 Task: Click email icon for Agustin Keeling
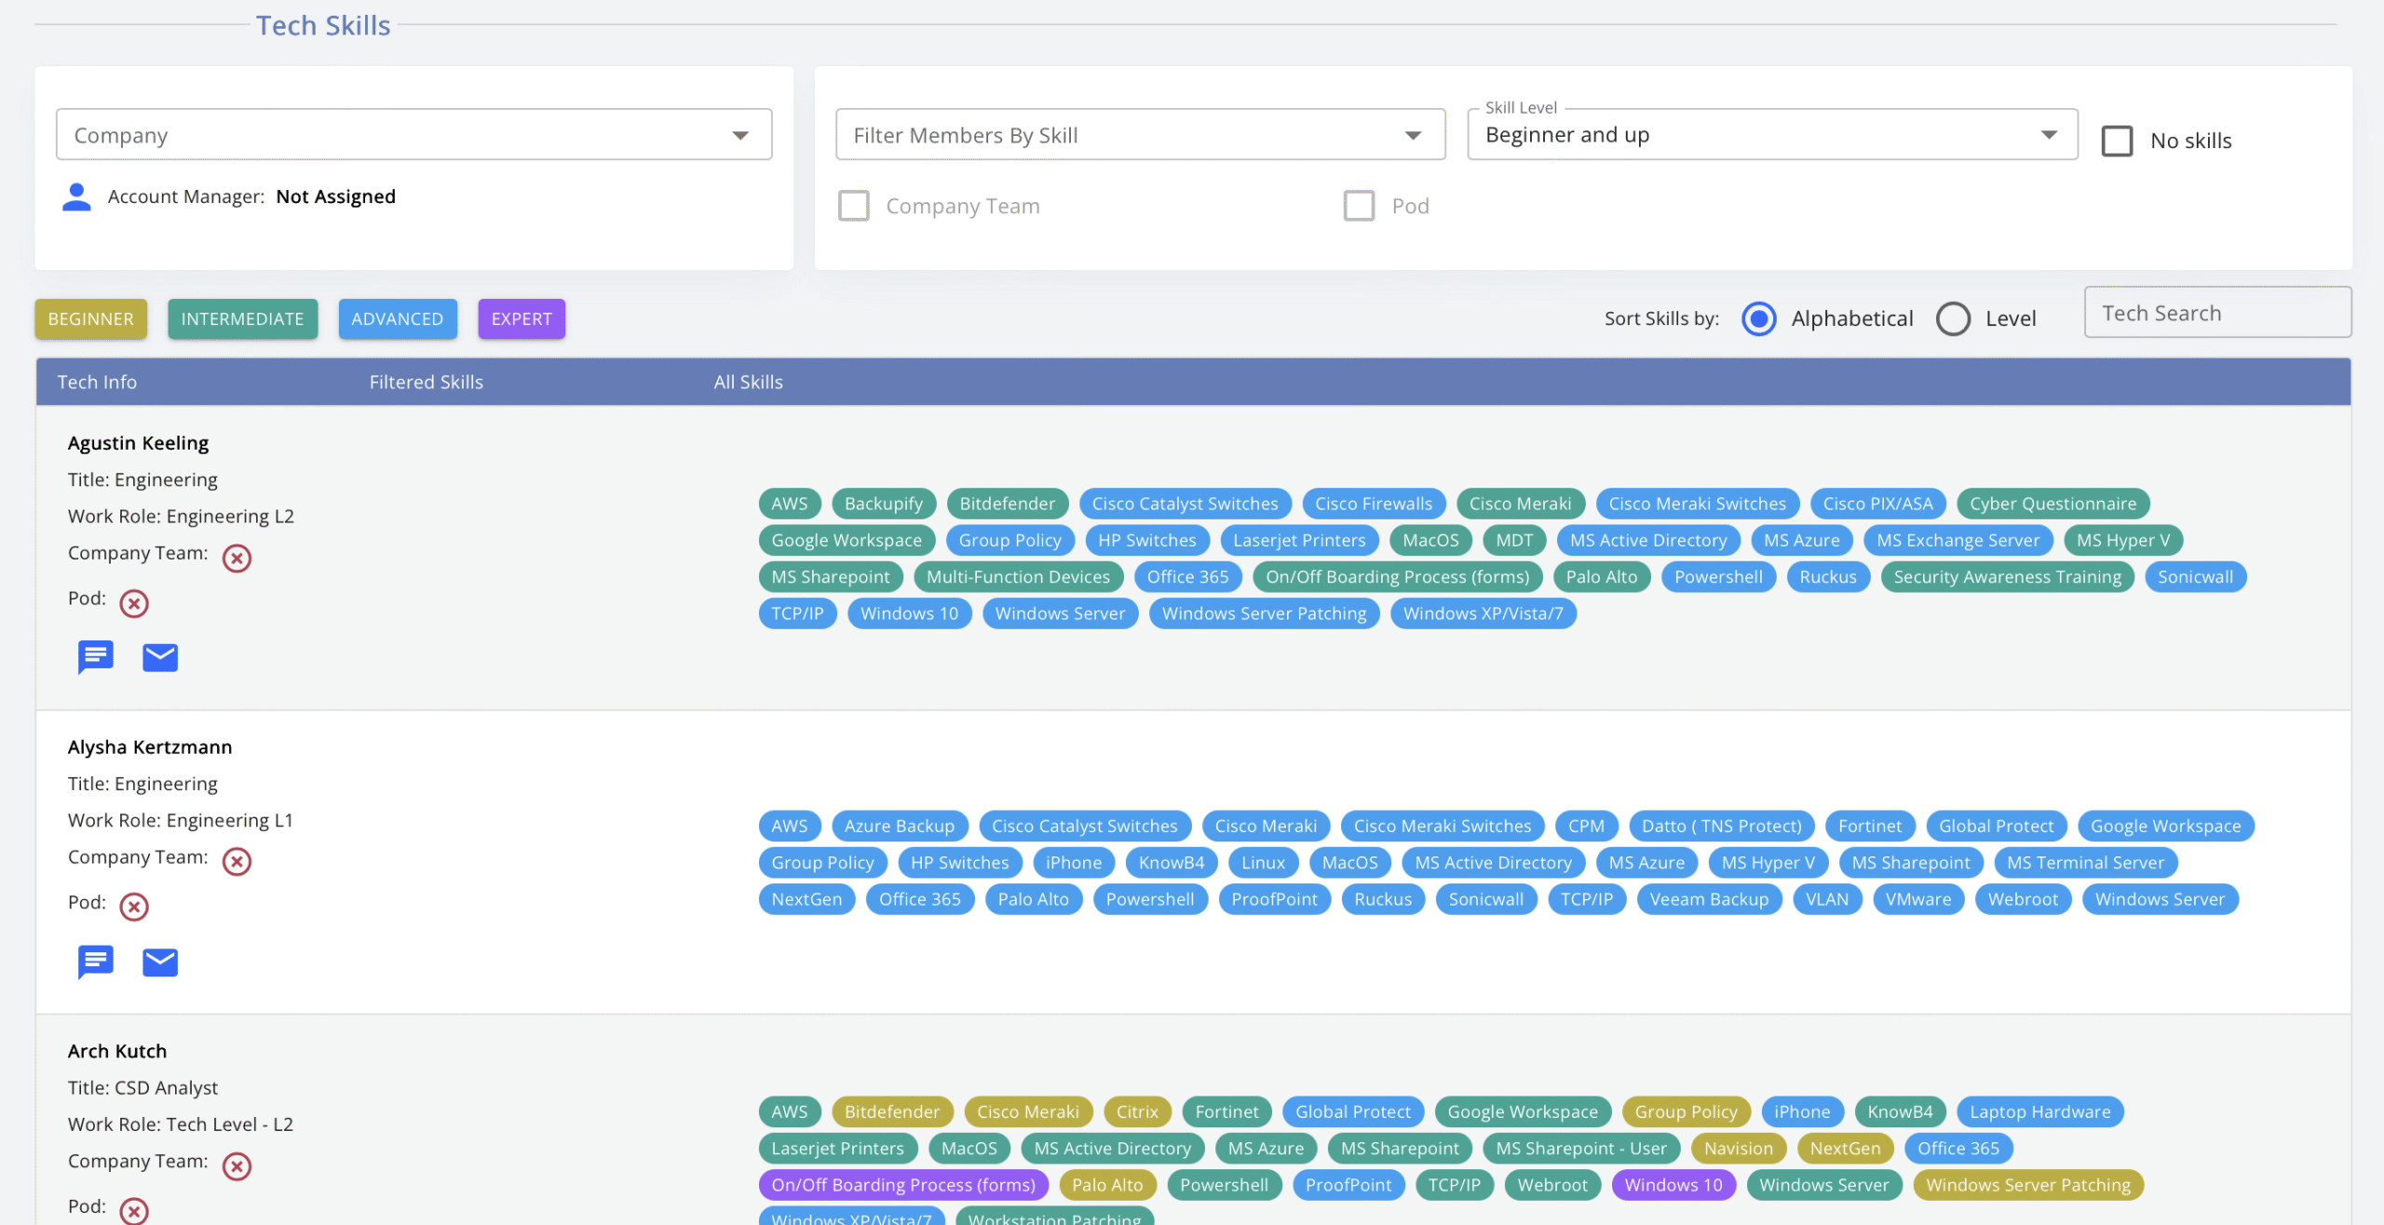(160, 657)
